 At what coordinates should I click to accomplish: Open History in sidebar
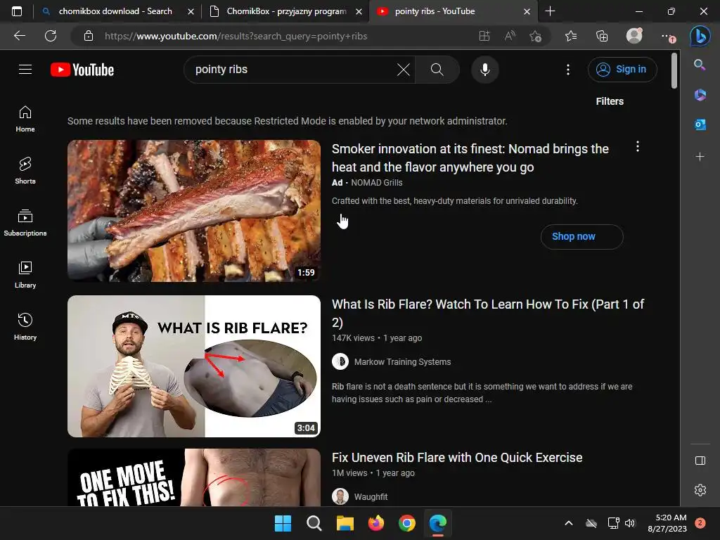pyautogui.click(x=25, y=326)
